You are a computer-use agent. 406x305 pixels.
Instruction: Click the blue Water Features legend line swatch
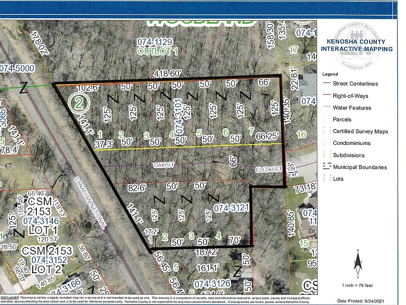327,107
